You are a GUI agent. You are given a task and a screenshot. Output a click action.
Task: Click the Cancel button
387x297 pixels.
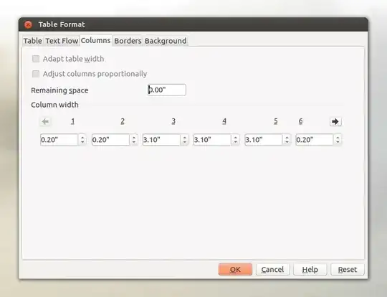click(x=272, y=269)
